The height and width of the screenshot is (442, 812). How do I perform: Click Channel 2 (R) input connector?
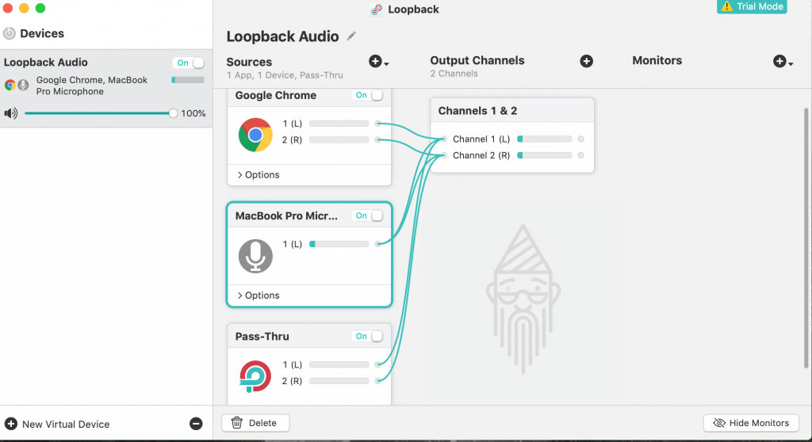point(444,155)
